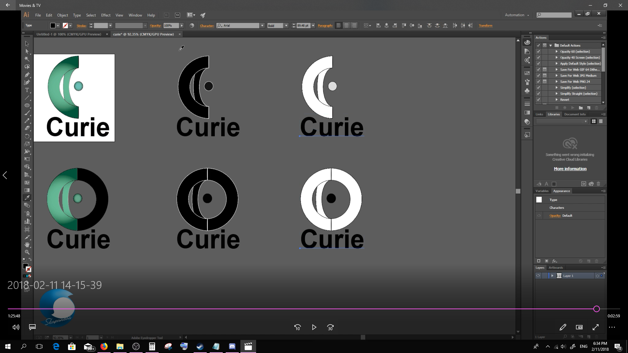Select the Direct Selection tool
Screen dimensions: 628x353
tap(27, 51)
